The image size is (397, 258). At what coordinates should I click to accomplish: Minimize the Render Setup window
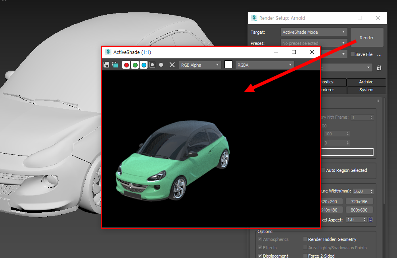click(x=342, y=18)
